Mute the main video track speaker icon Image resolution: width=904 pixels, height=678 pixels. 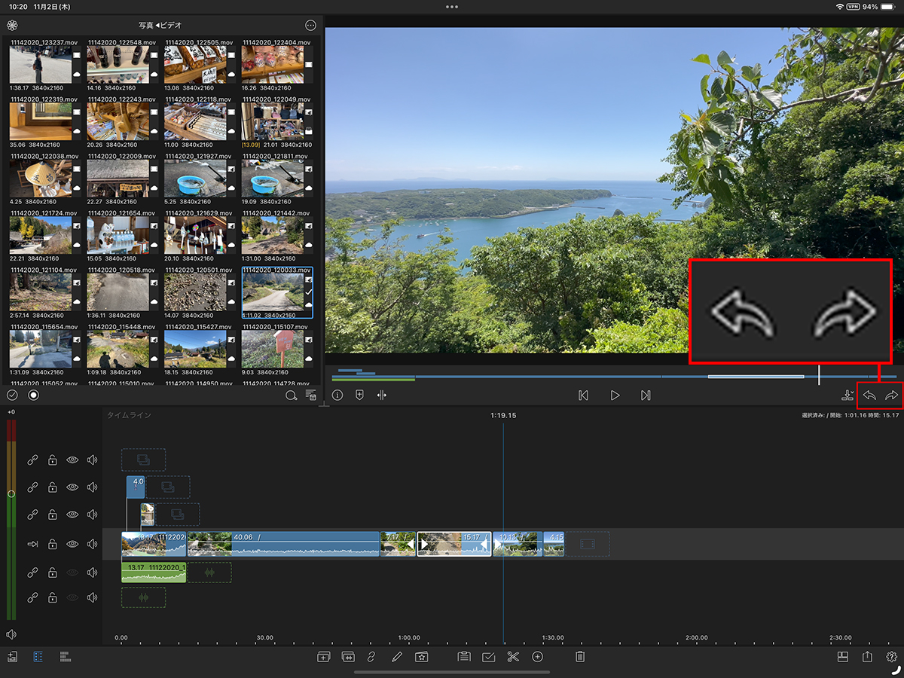[x=92, y=544]
